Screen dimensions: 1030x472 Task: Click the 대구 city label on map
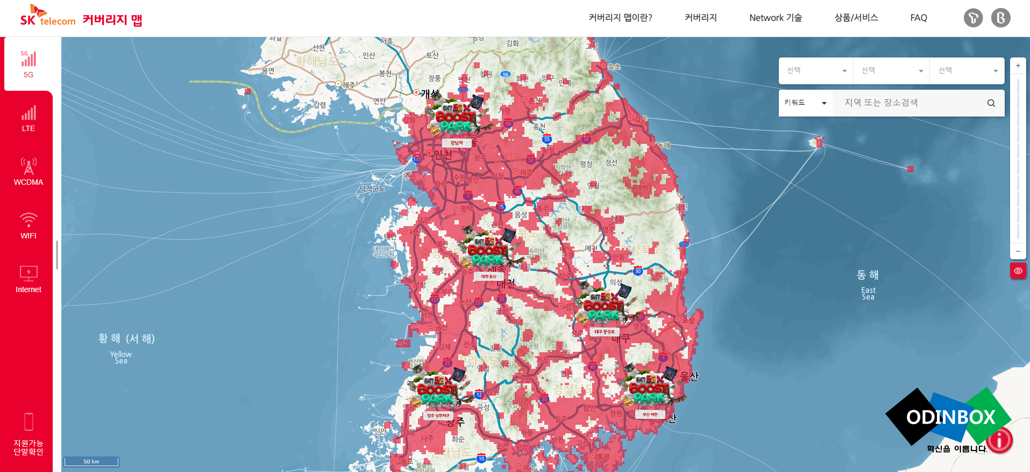click(620, 338)
